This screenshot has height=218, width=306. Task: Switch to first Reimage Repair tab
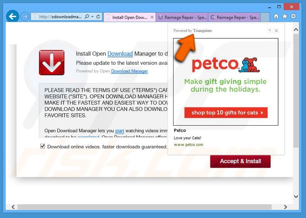(x=182, y=17)
